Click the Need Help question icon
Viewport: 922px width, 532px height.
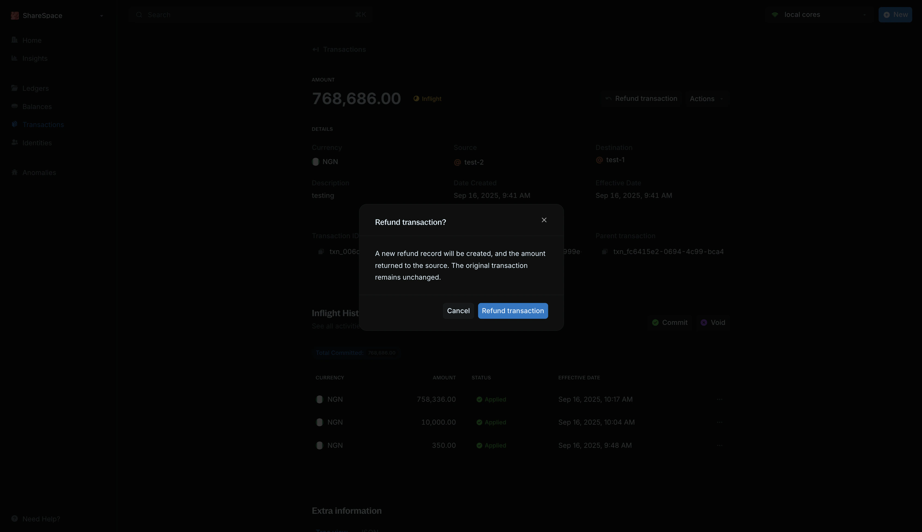pyautogui.click(x=15, y=518)
